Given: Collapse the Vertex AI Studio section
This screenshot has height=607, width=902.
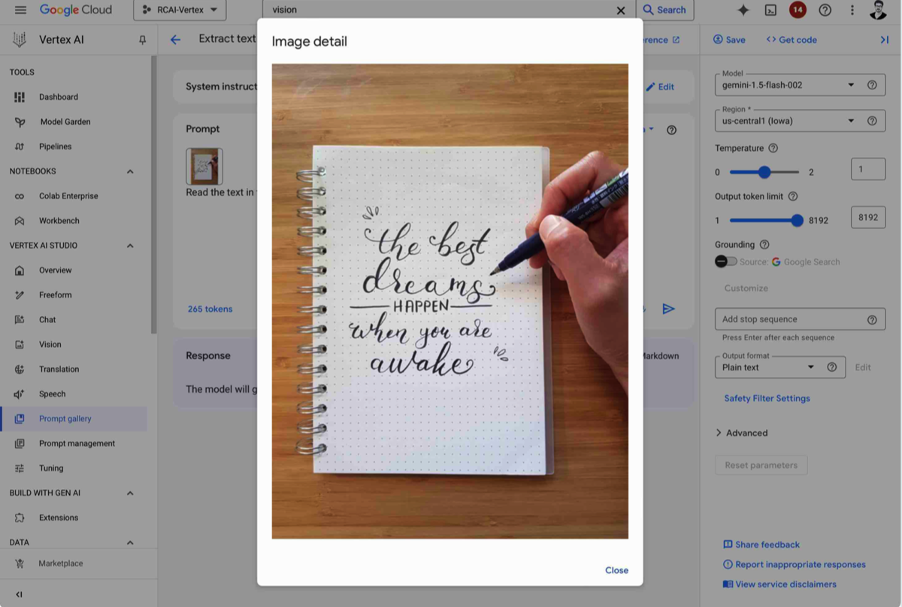Looking at the screenshot, I should [130, 246].
